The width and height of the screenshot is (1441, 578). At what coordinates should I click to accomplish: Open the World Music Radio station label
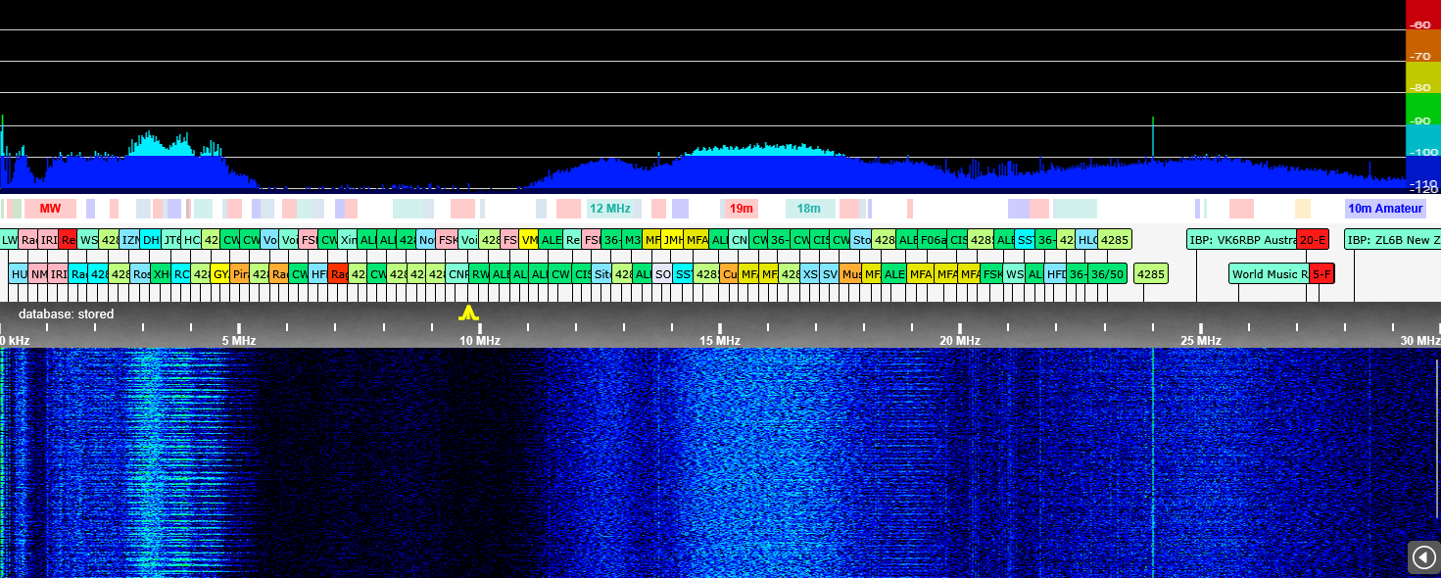[x=1269, y=274]
